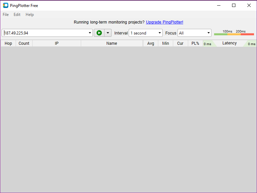Click the orange 100ms segment of the legend bar
257x193 pixels.
234,34
